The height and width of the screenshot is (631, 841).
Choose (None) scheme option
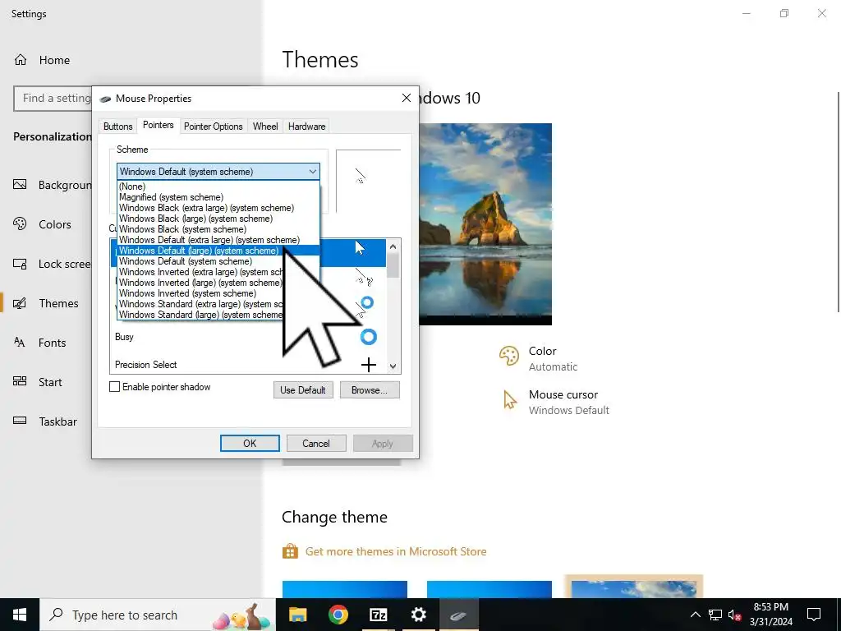[218, 187]
